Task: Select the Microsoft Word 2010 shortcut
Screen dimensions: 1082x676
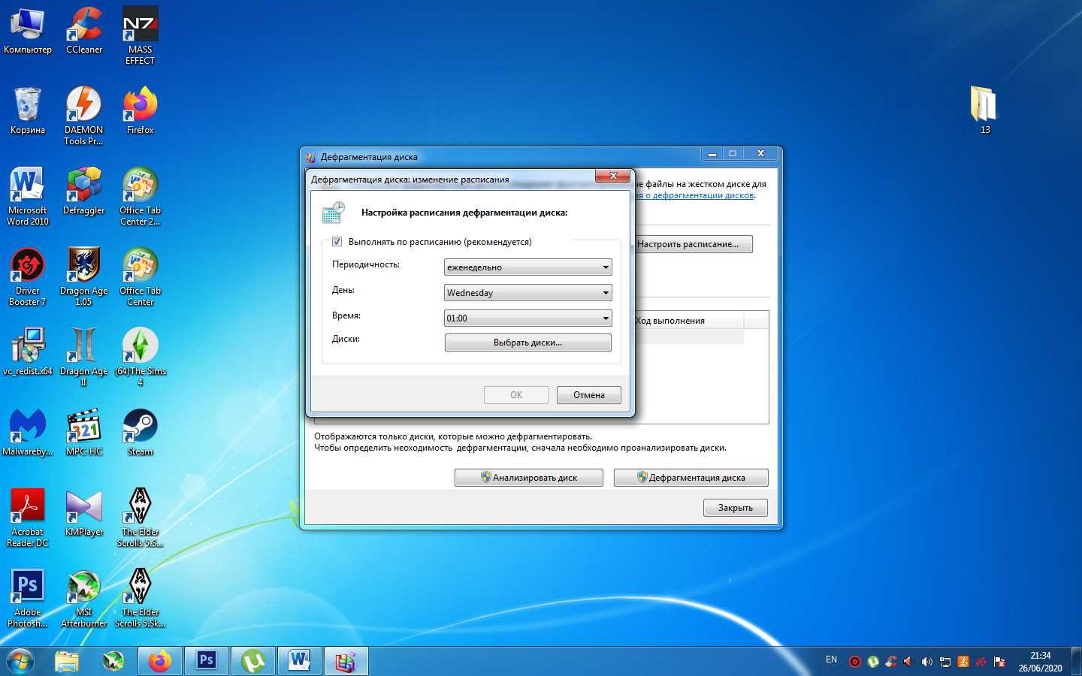Action: (28, 197)
